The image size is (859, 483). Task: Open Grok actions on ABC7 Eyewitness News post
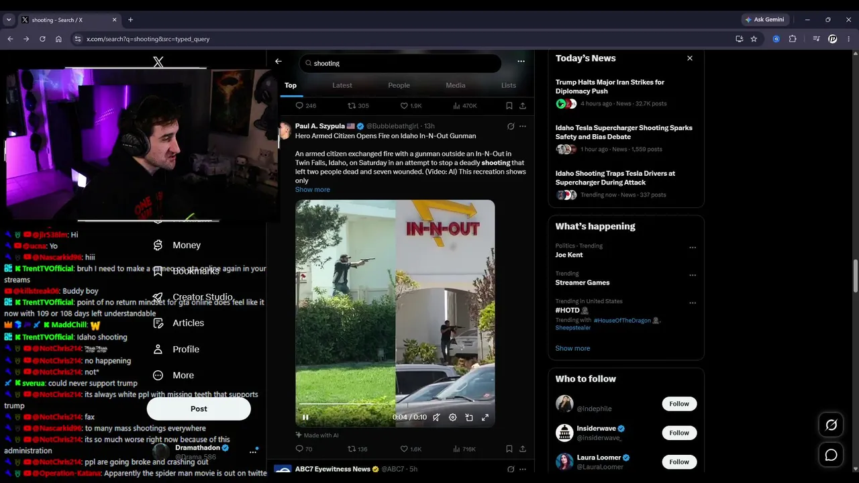511,469
